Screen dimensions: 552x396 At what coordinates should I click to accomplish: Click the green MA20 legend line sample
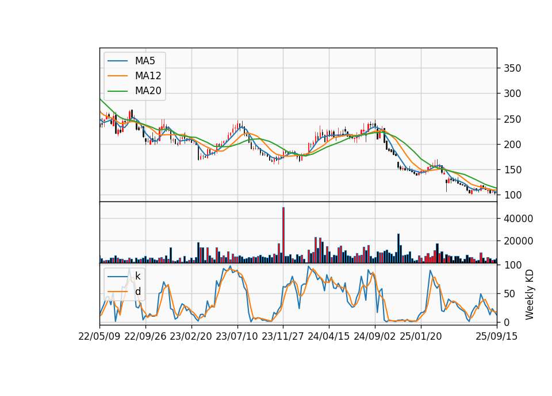tap(117, 91)
